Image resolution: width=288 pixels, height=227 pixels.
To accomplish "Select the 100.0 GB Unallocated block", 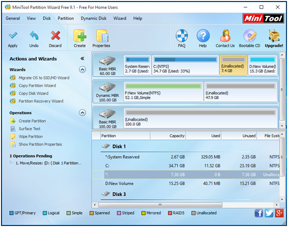I will [200, 118].
